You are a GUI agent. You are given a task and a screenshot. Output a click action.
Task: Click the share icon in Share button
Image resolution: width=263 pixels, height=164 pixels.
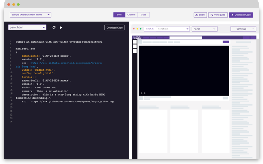[x=197, y=15]
